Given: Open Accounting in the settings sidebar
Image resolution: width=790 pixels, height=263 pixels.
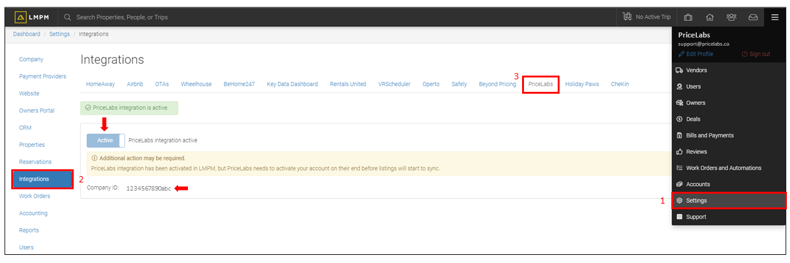Looking at the screenshot, I should point(33,213).
